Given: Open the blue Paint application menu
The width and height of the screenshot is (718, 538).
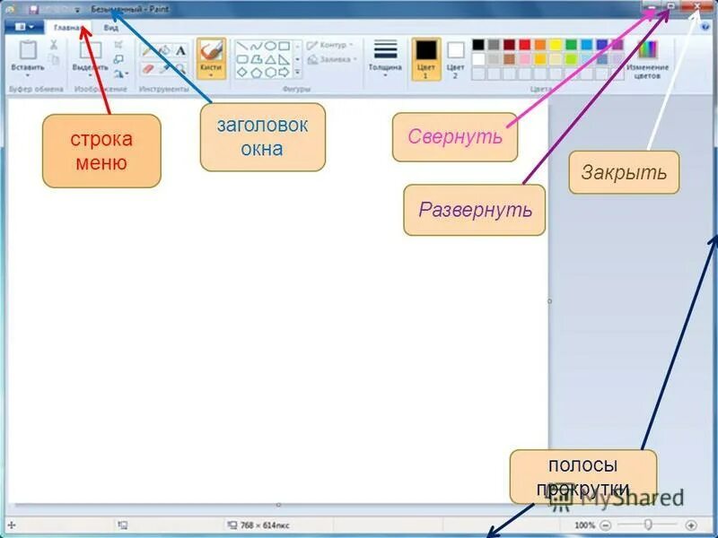Looking at the screenshot, I should point(22,27).
